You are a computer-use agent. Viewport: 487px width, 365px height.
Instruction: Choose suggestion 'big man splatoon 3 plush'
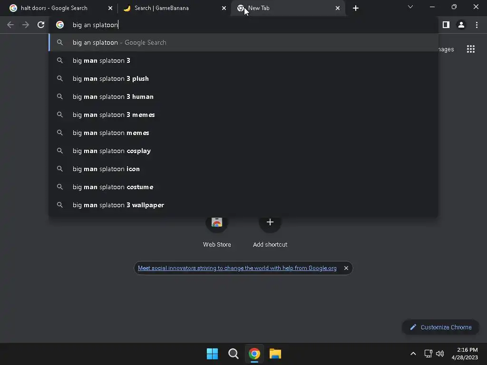(x=243, y=78)
